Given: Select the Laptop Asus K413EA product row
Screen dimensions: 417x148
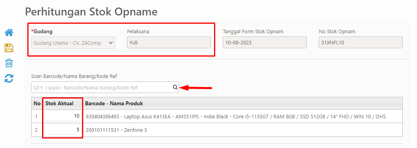Looking at the screenshot, I should (x=217, y=116).
